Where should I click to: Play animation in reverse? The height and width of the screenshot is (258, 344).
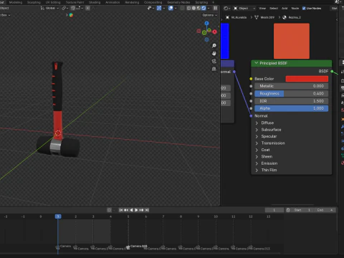tap(131, 210)
